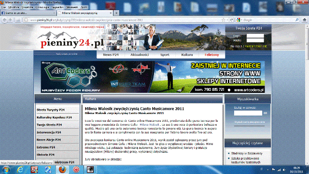Click the volume speaker tray icon
Image resolution: width=309 pixels, height=174 pixels.
click(284, 170)
